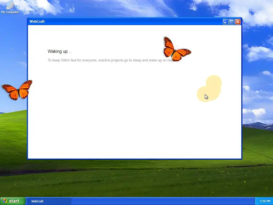Click the Start button
This screenshot has height=205, width=273.
click(13, 201)
